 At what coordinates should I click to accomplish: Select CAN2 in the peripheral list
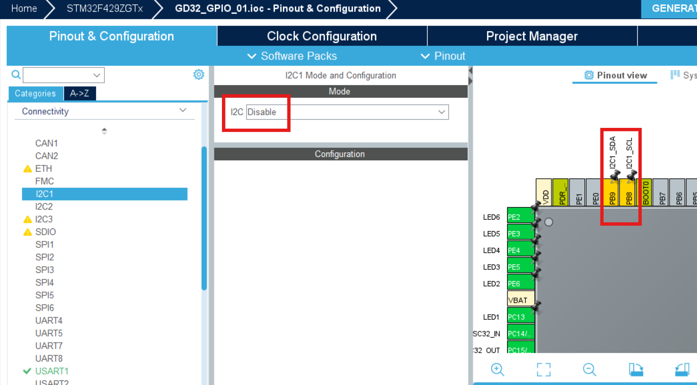[x=47, y=156]
